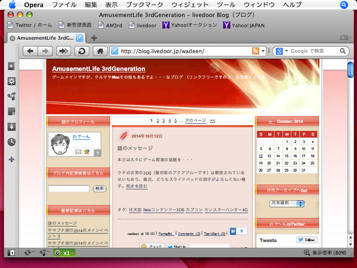
Task: Click the Twitter Follow button
Action: click(307, 240)
